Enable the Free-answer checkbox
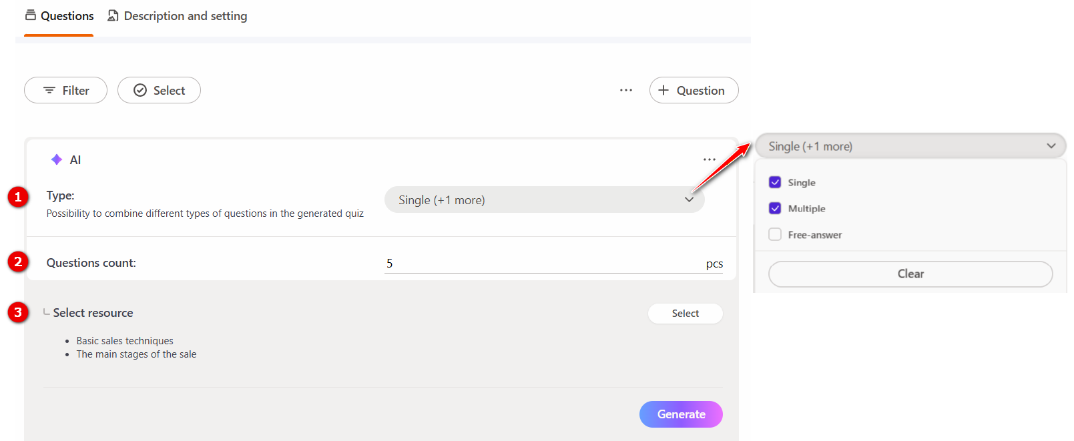The height and width of the screenshot is (441, 1074). point(775,234)
